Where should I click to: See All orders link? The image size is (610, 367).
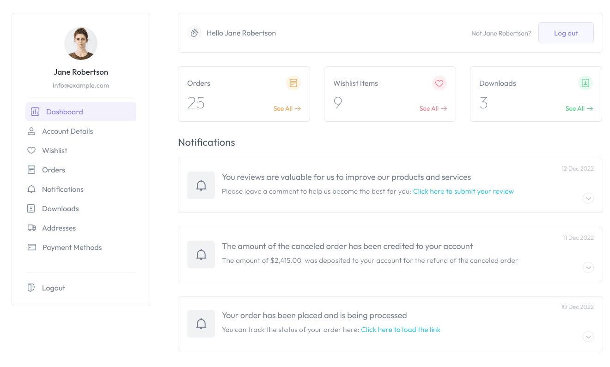click(287, 109)
